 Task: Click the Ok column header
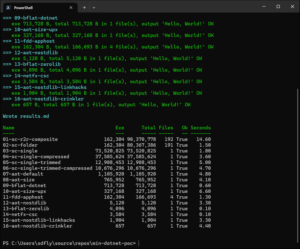[185, 128]
